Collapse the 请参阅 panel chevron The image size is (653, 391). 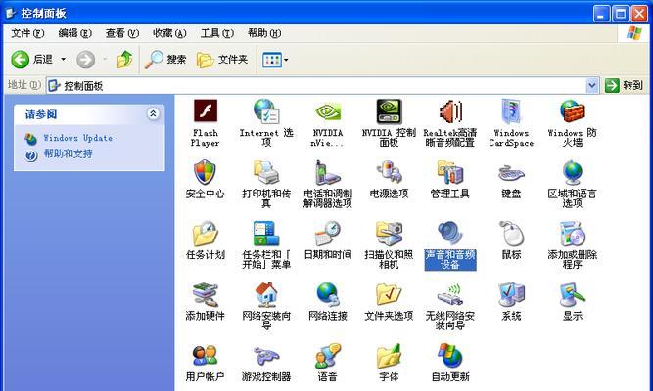click(x=153, y=113)
